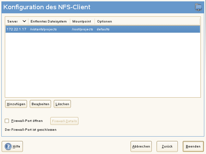Enable the Firewall-Port öffnen checkbox
The width and height of the screenshot is (206, 154).
click(x=7, y=121)
